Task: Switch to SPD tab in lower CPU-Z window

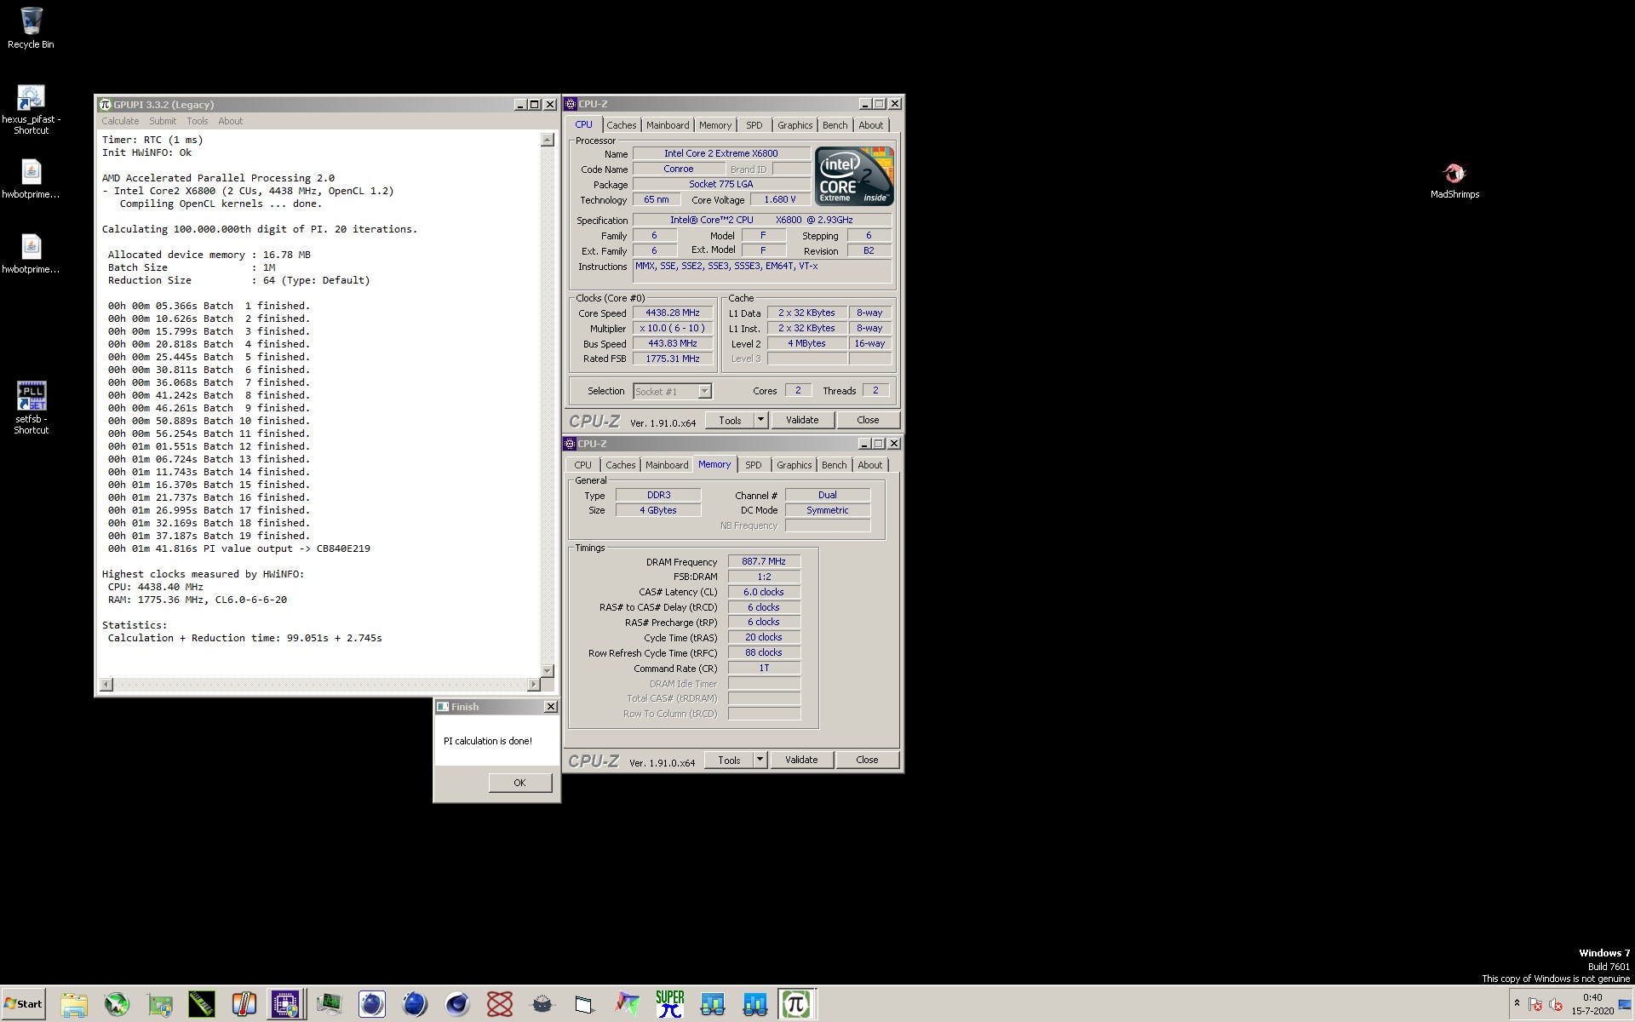Action: pos(754,465)
